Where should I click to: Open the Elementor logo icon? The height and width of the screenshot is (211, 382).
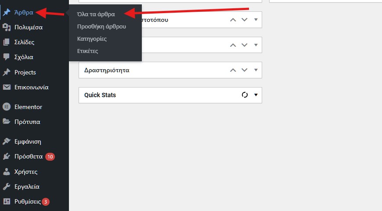[x=7, y=107]
